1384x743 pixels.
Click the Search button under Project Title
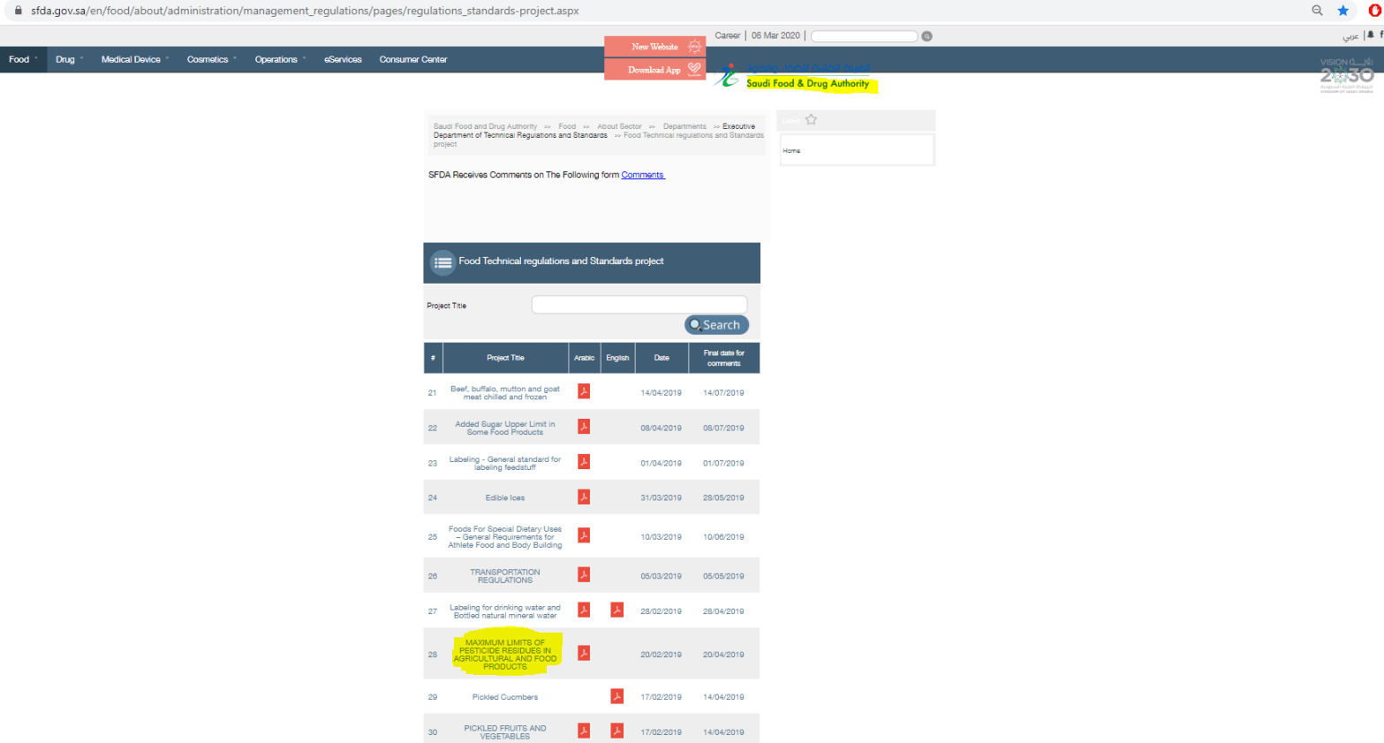click(716, 325)
